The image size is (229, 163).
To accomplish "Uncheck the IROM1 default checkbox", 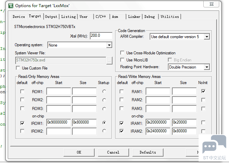I will click(22, 123).
